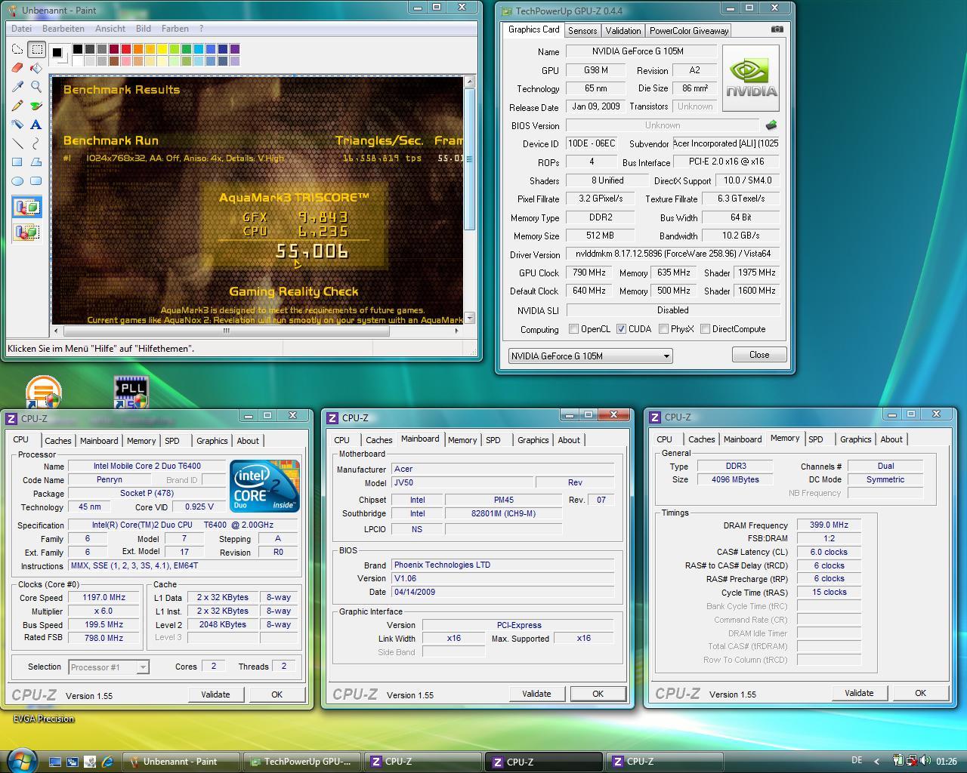Image resolution: width=967 pixels, height=773 pixels.
Task: Open the PowerColor Giveaway tab in GPU-Z
Action: pos(689,31)
